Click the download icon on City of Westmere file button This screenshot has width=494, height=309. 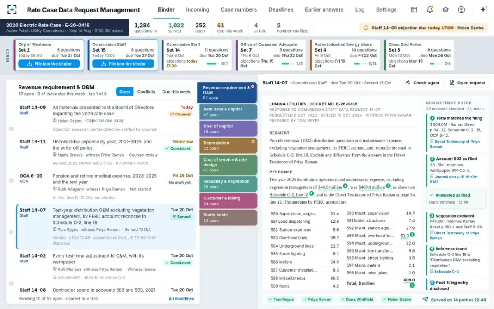[29, 64]
